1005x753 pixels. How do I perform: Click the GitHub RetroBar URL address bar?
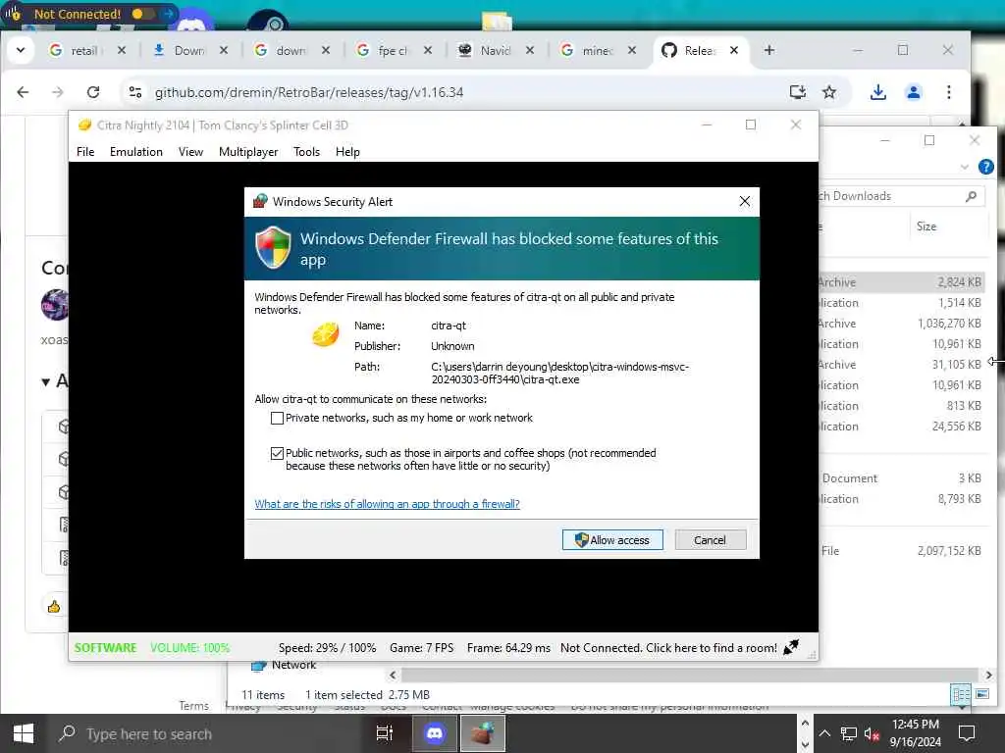point(309,92)
